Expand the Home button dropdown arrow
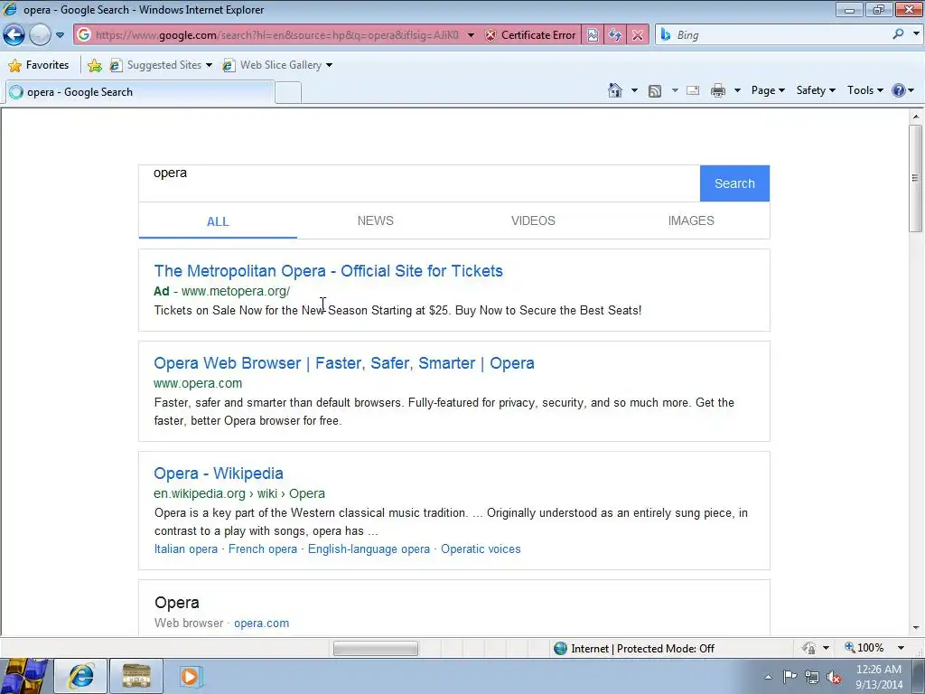Screen dimensions: 925x694 (x=634, y=90)
